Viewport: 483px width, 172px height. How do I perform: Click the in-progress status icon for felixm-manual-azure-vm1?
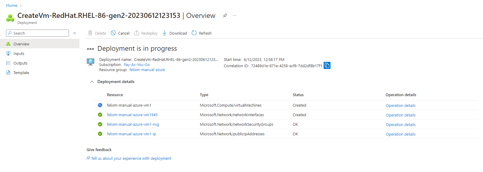tap(100, 105)
